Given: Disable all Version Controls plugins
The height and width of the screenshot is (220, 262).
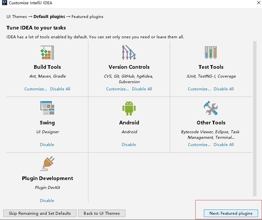Looking at the screenshot, I should (142, 89).
